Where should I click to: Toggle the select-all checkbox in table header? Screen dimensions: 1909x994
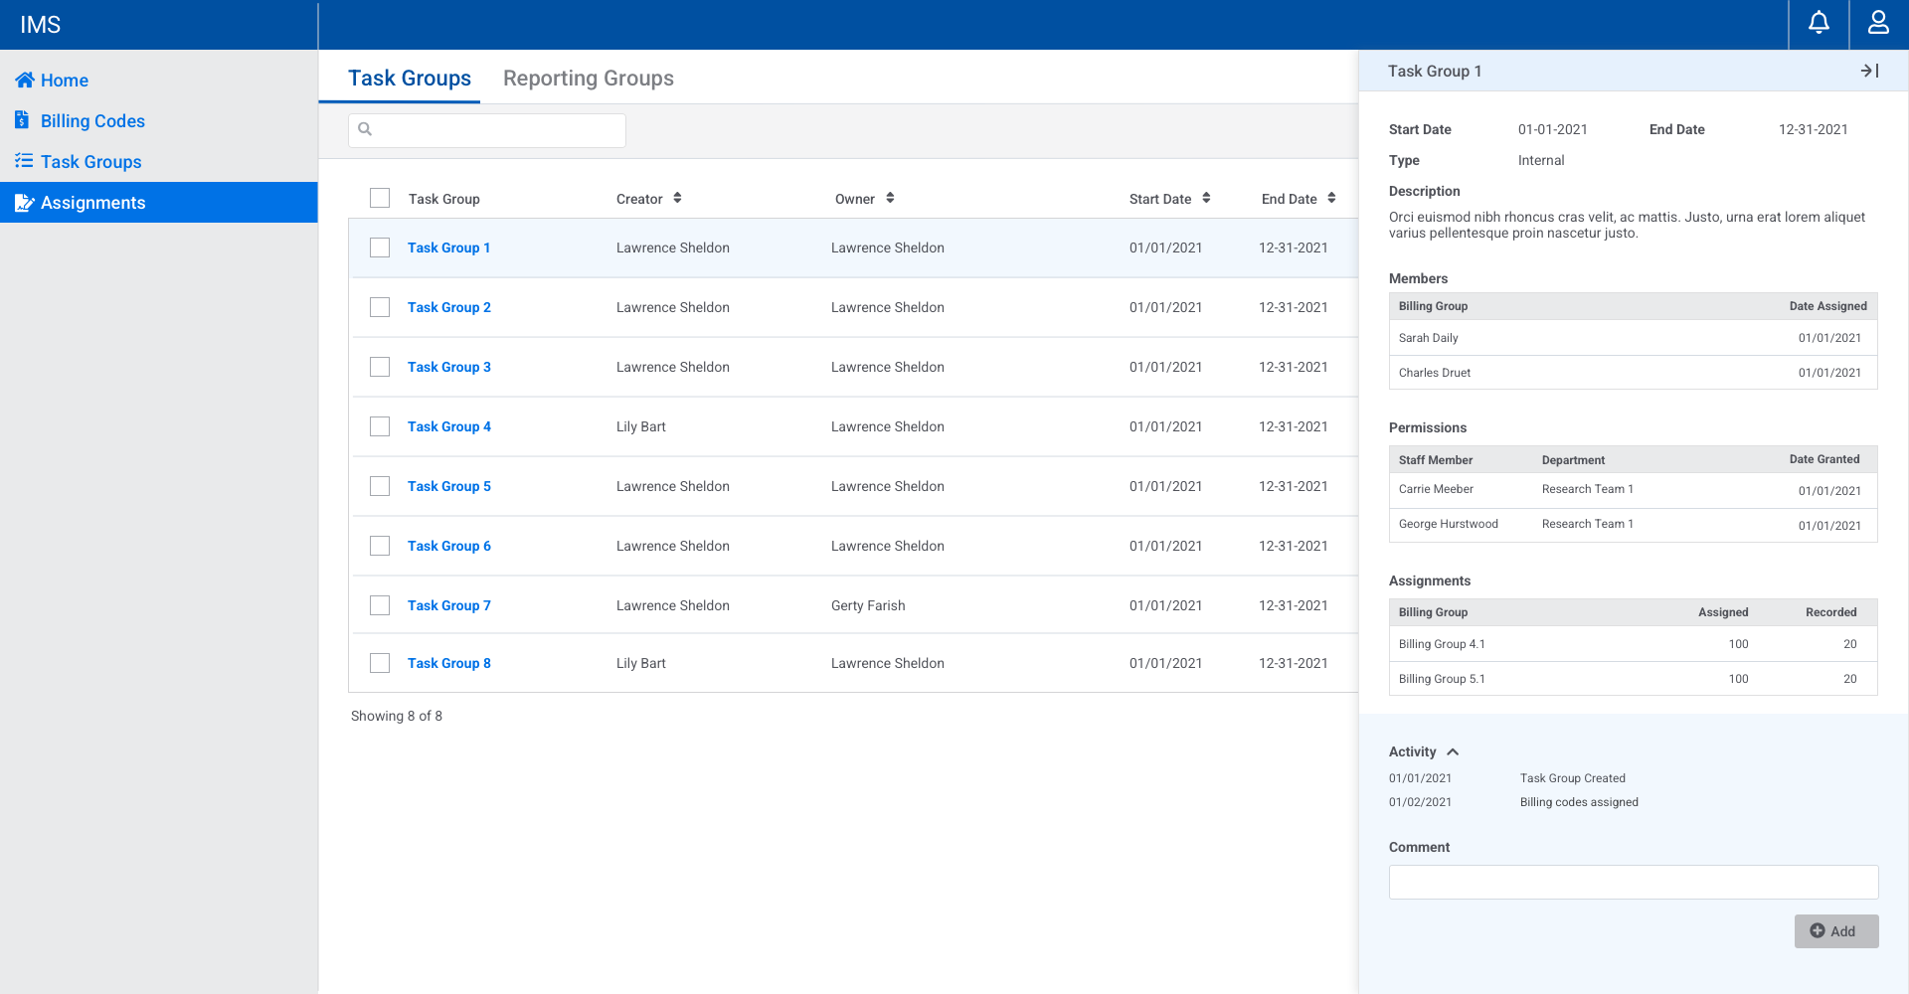pyautogui.click(x=380, y=198)
